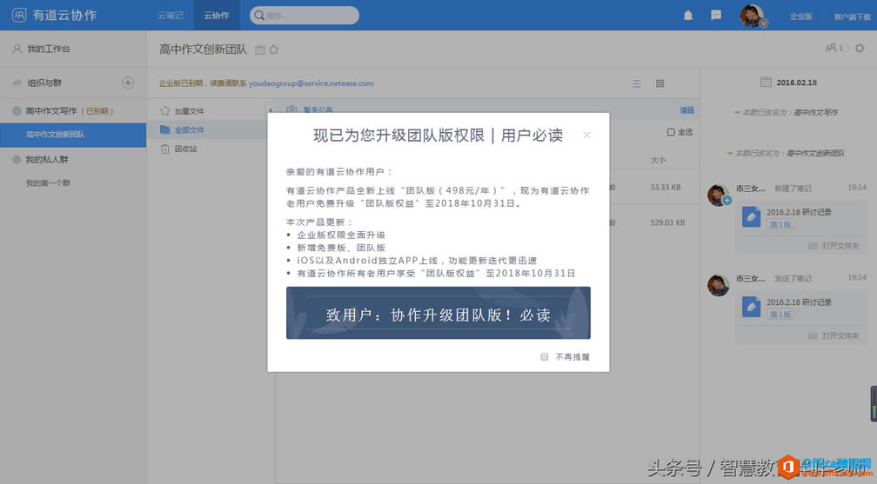The height and width of the screenshot is (484, 877).
Task: Check the 全选 select-all checkbox
Action: (671, 132)
